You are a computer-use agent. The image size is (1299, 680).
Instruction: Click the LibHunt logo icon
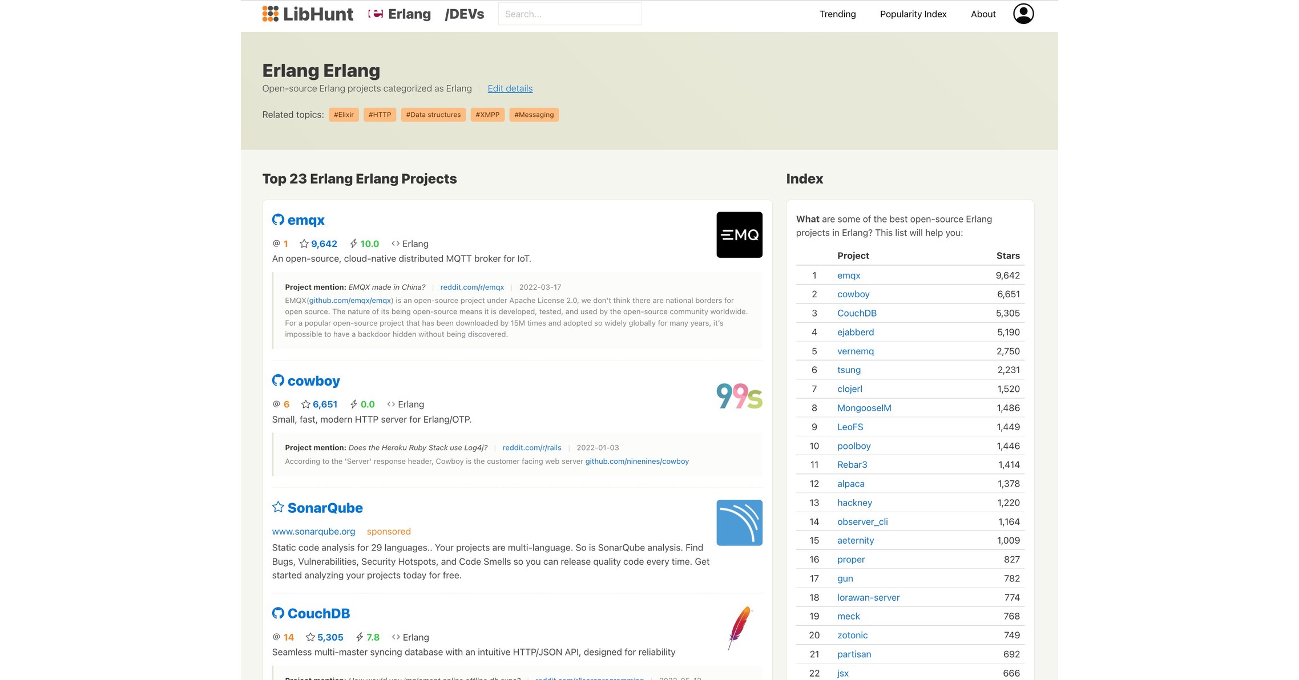coord(271,13)
